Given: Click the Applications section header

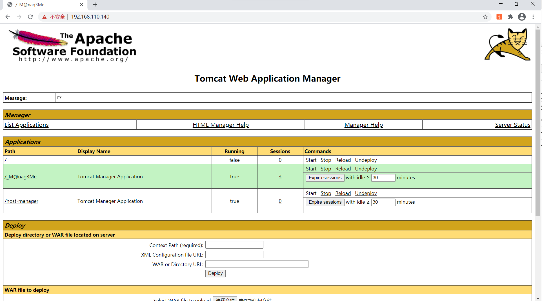Looking at the screenshot, I should click(267, 142).
